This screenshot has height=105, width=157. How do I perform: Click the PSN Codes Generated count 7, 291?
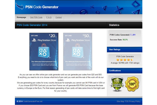133,35
